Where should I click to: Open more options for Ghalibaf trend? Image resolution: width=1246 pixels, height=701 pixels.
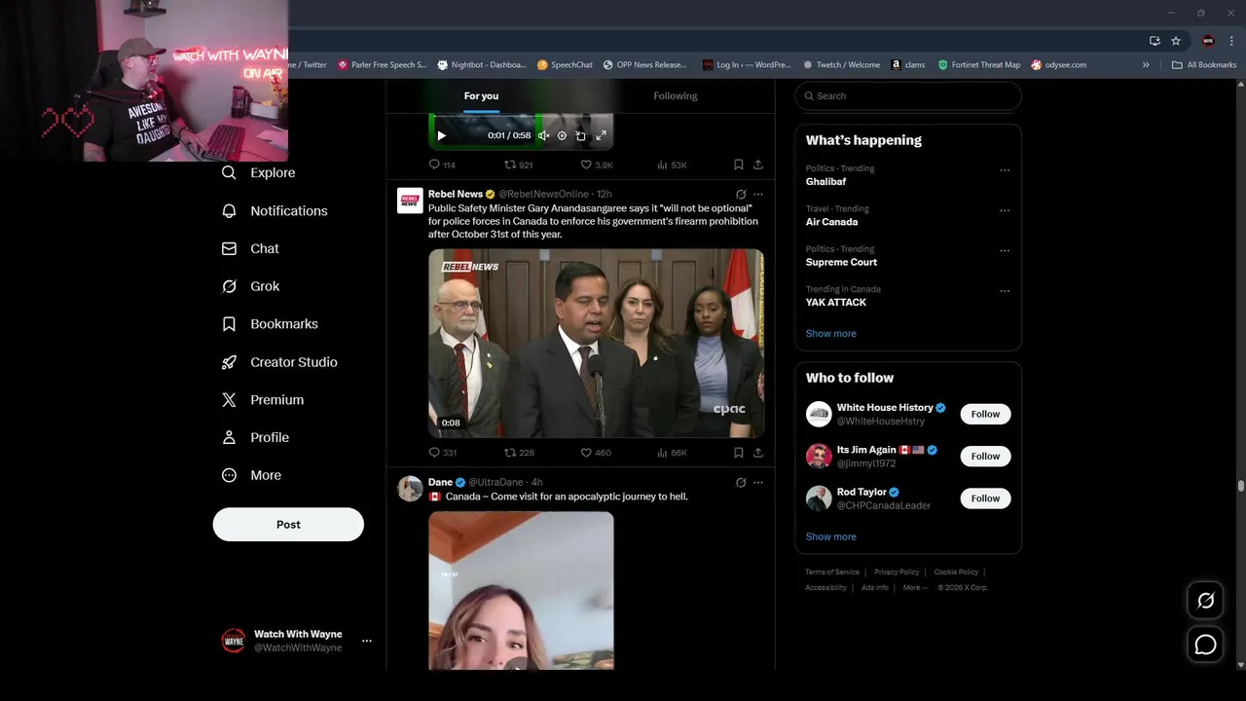(x=1005, y=170)
